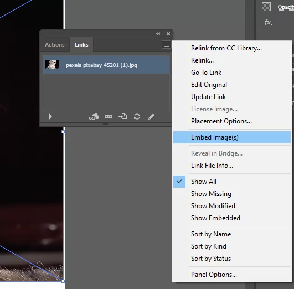Choose Update Link menu entry
The image size is (294, 289).
coord(232,97)
